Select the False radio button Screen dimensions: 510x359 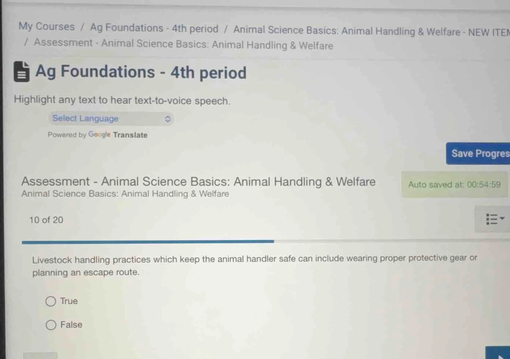coord(51,325)
